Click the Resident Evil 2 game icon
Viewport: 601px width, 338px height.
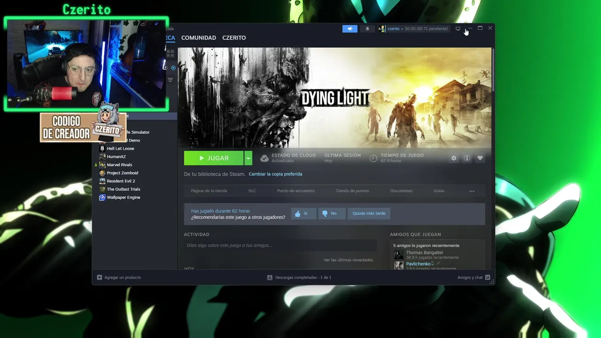click(x=102, y=181)
